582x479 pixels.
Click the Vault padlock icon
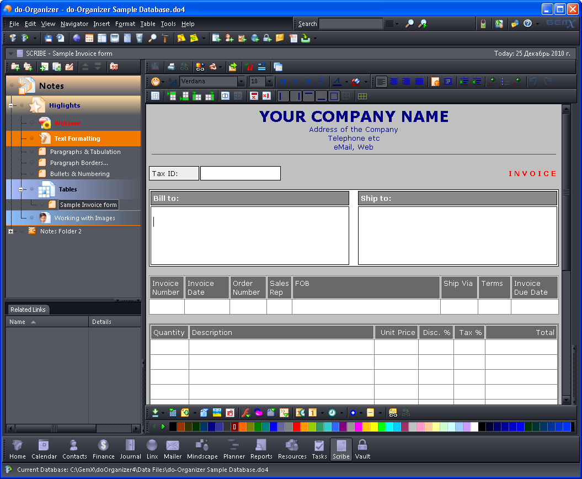click(362, 448)
